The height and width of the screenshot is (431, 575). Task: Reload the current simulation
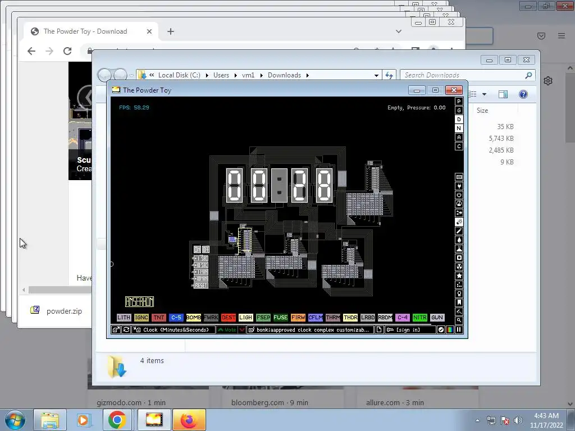tap(126, 330)
